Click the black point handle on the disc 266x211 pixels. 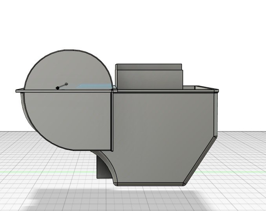click(x=58, y=88)
